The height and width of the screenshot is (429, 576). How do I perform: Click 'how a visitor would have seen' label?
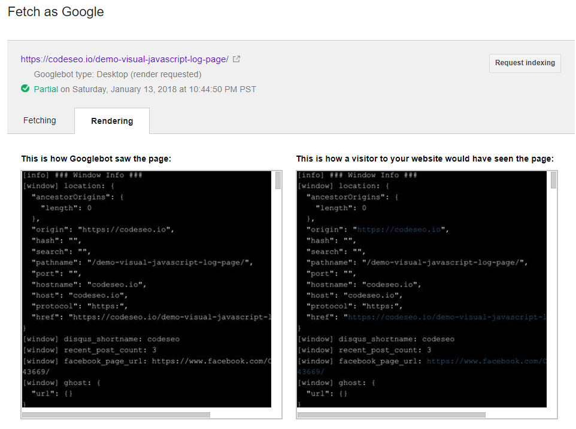tap(425, 159)
